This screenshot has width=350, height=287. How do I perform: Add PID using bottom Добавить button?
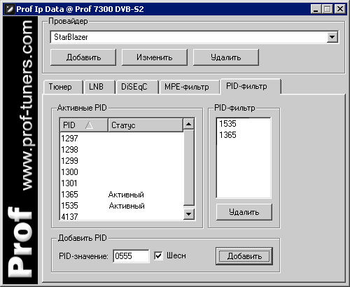click(244, 256)
